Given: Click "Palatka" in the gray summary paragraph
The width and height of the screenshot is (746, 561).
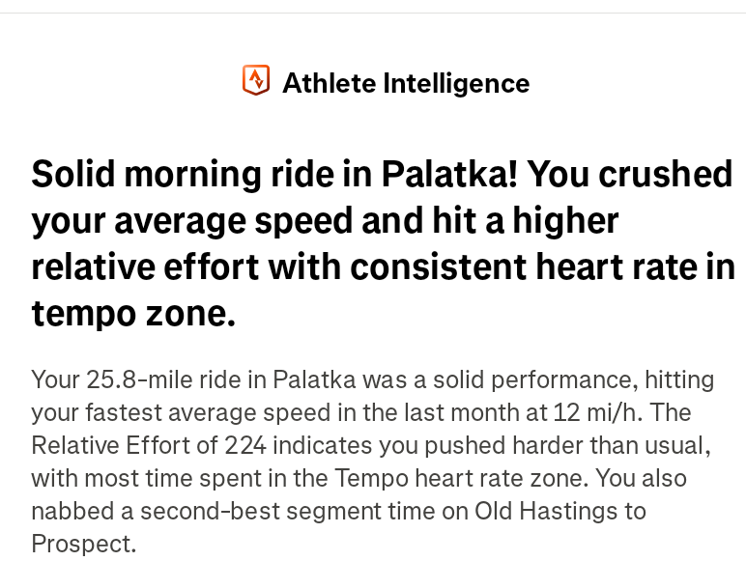Looking at the screenshot, I should (x=314, y=379).
